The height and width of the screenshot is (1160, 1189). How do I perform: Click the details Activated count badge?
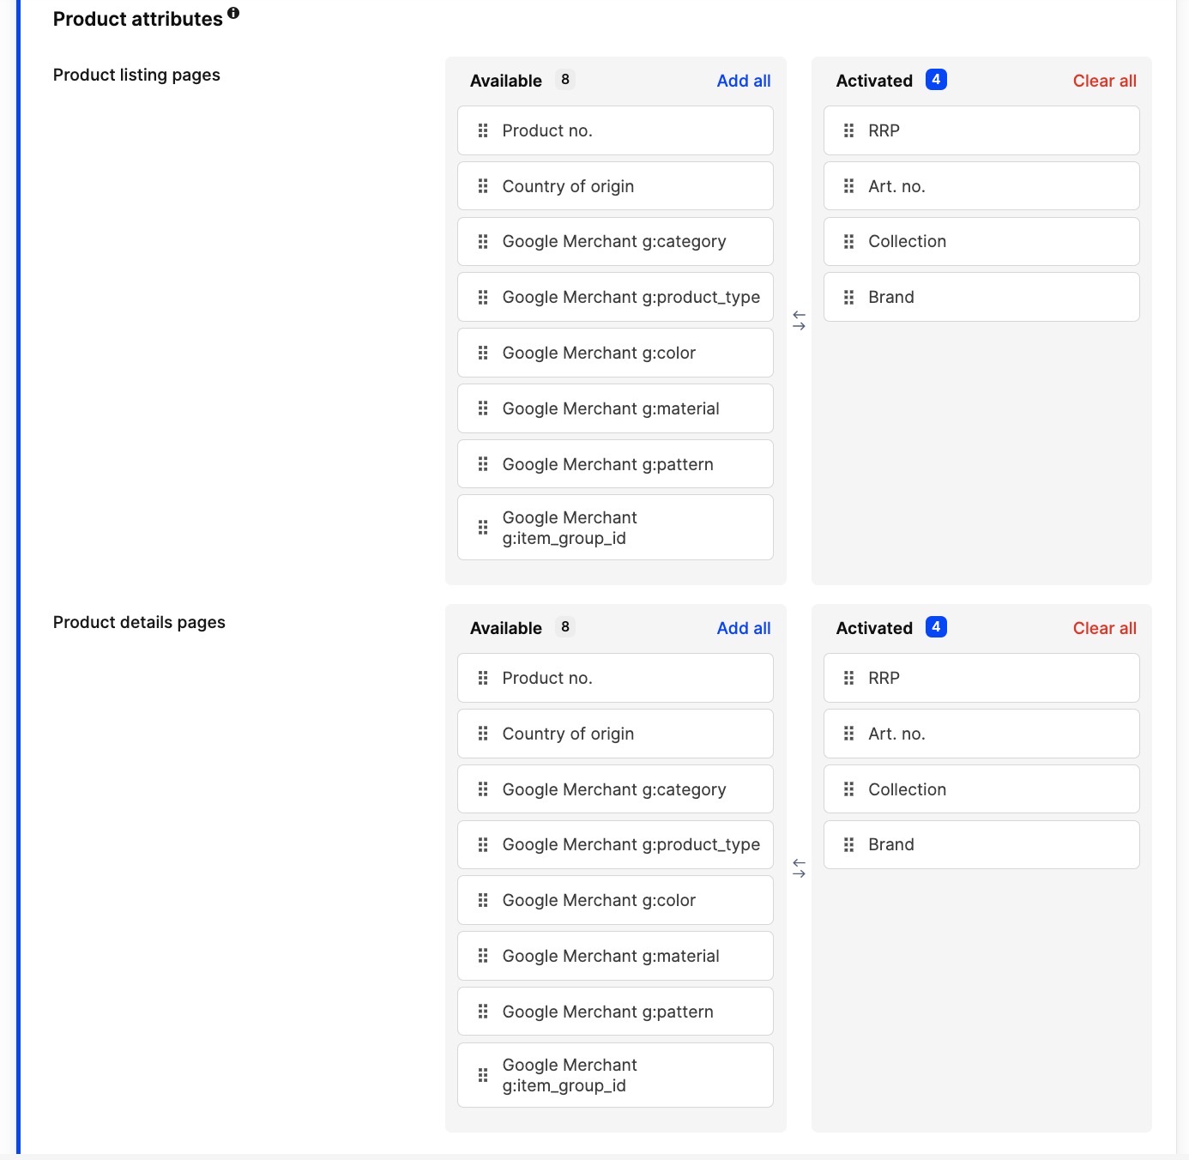(936, 627)
